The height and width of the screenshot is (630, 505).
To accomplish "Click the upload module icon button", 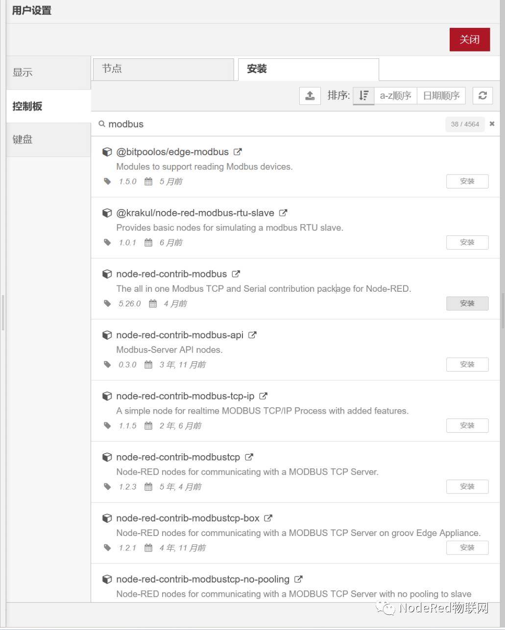I will [310, 95].
